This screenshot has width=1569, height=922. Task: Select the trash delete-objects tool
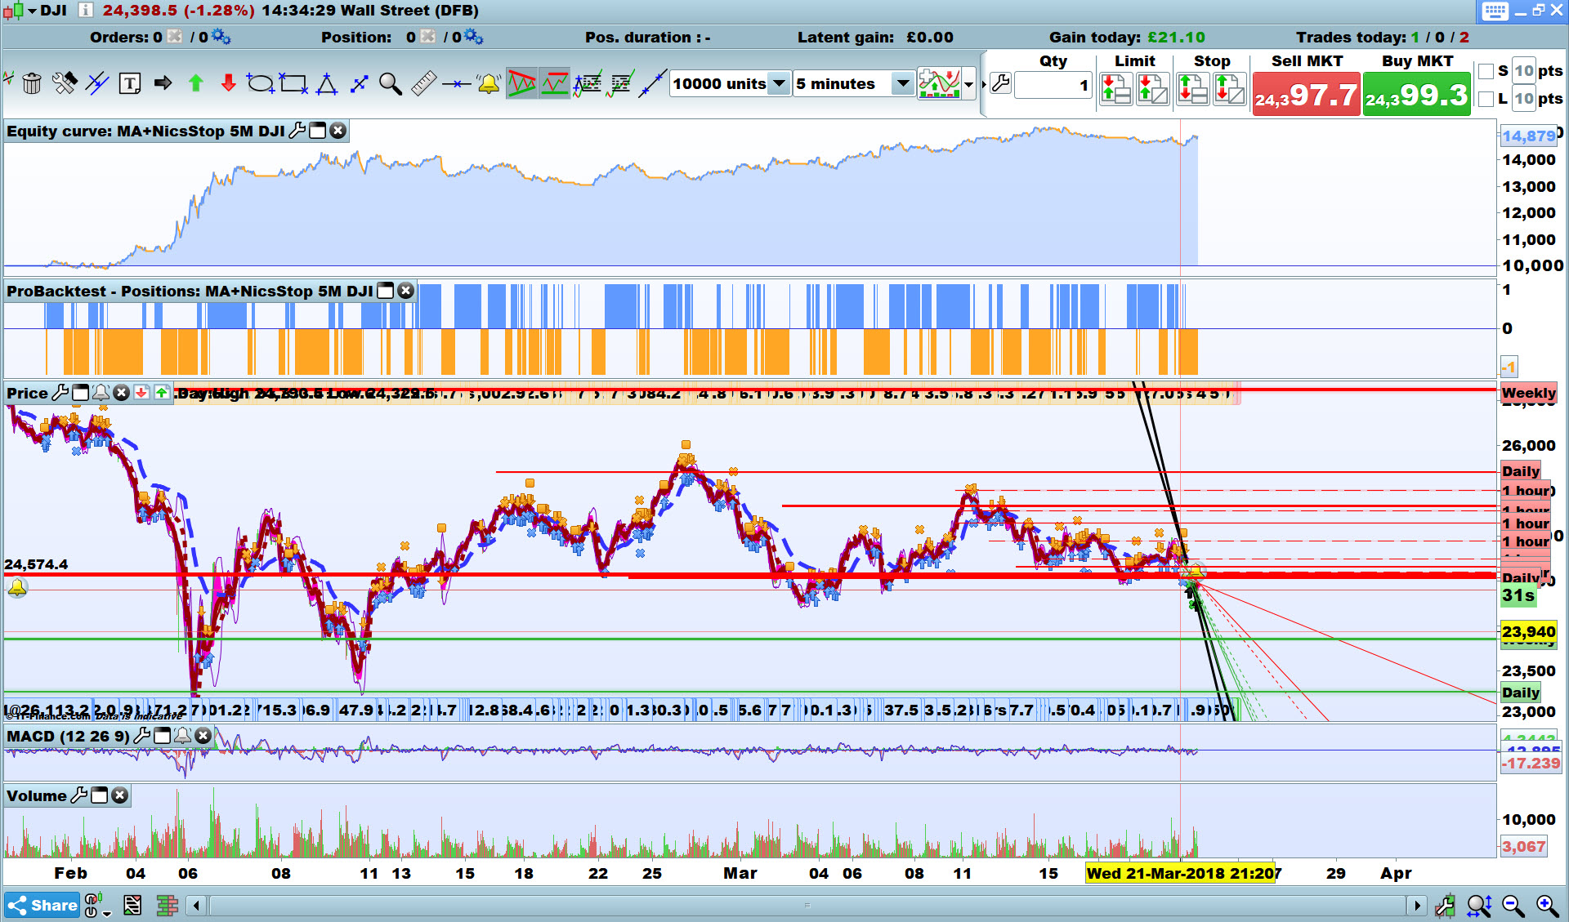[32, 83]
